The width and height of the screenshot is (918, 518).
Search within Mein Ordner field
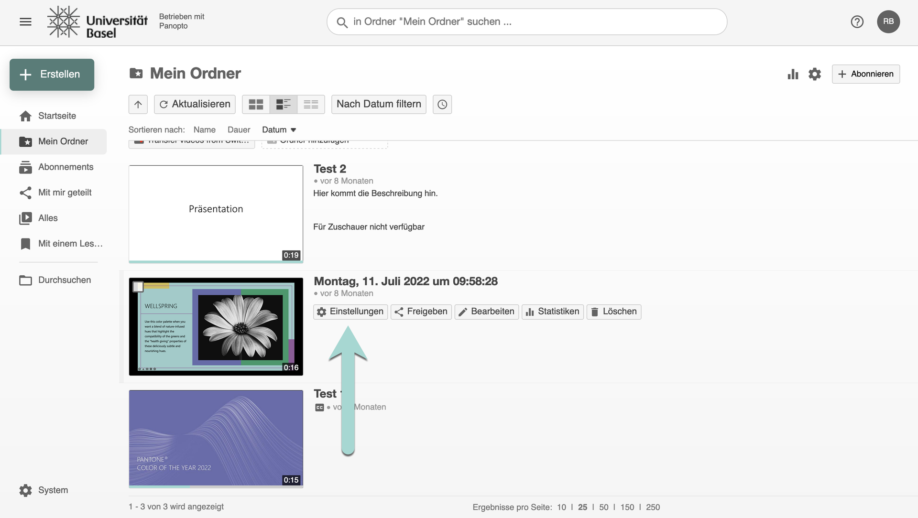526,22
